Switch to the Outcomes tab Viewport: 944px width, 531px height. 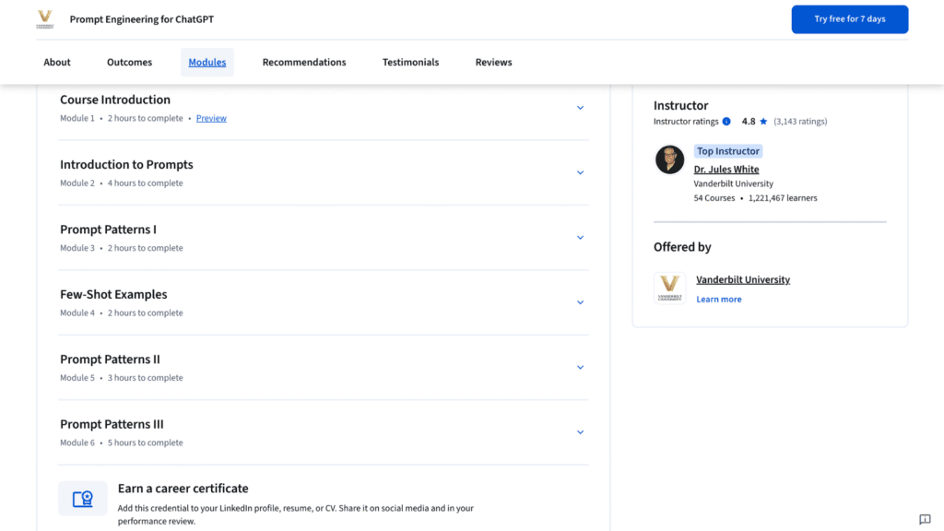[129, 62]
